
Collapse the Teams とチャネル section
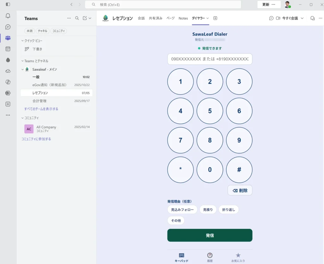point(22,61)
